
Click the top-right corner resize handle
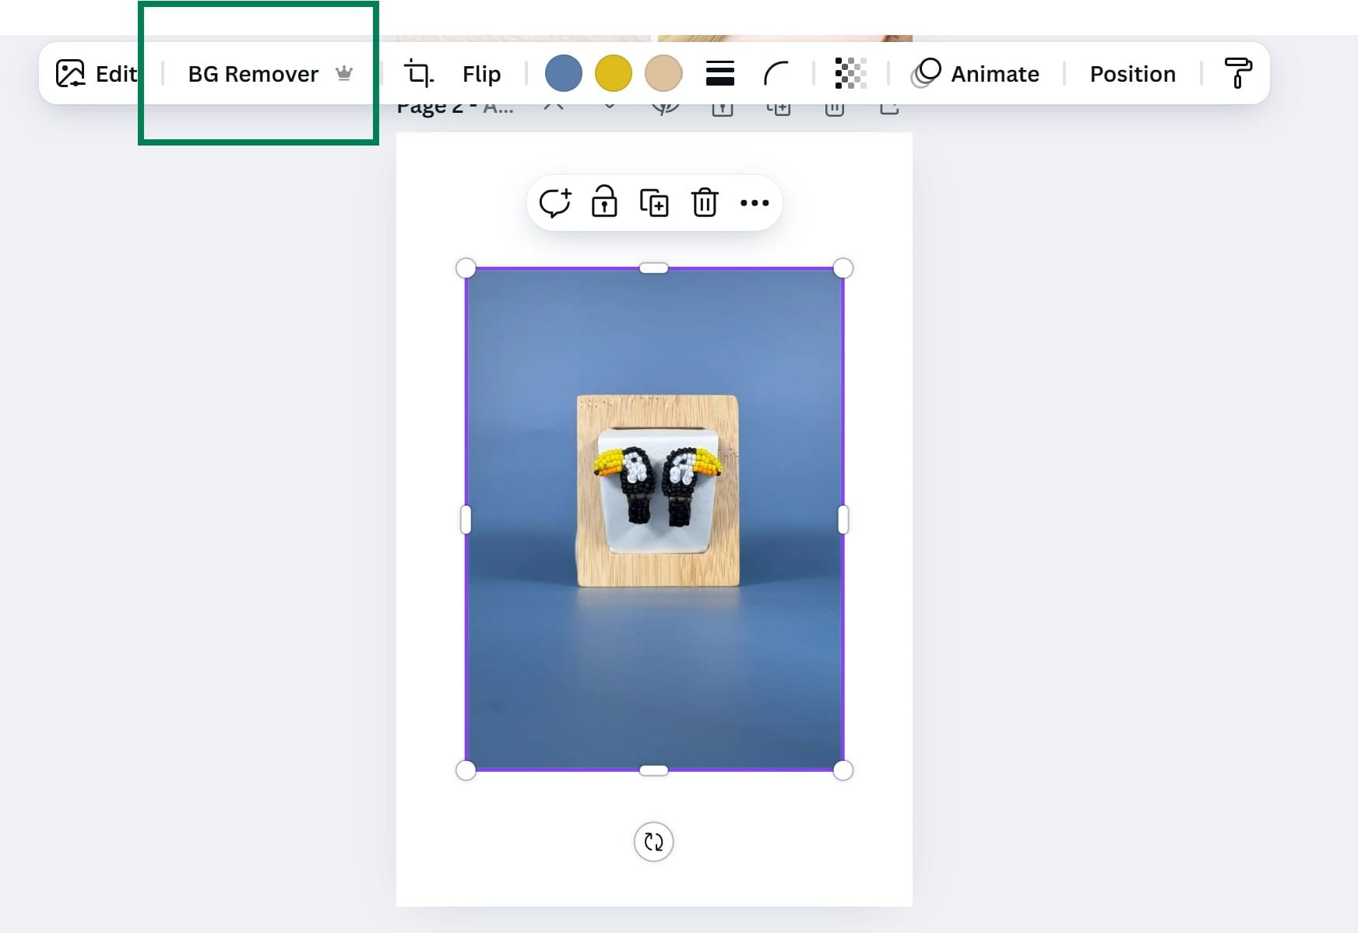coord(843,268)
